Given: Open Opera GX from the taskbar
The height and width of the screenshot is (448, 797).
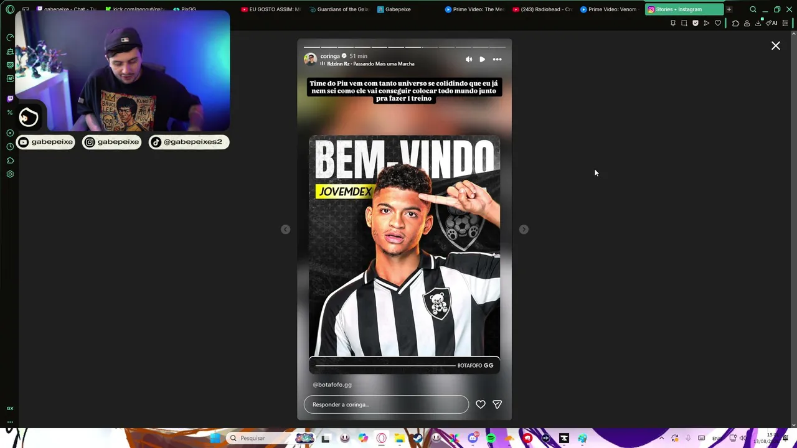Looking at the screenshot, I should [381, 438].
